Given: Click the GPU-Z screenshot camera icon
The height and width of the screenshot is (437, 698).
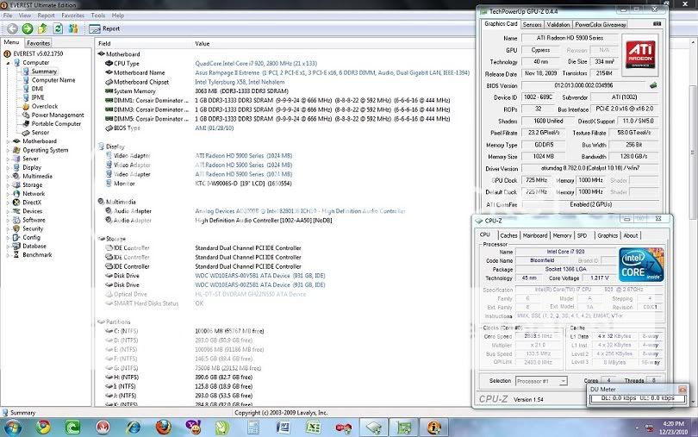Looking at the screenshot, I should coord(657,23).
